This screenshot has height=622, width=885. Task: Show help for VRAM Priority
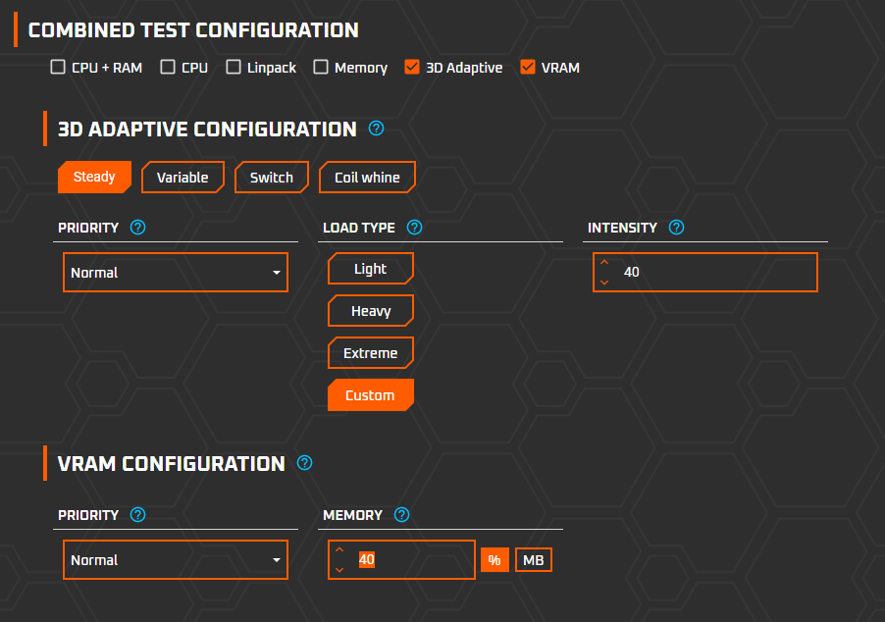[137, 515]
